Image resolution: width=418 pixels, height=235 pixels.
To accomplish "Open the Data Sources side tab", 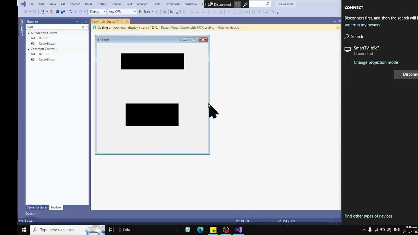I will [x=22, y=27].
